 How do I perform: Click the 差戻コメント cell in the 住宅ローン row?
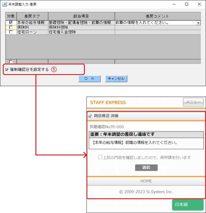[x=158, y=32]
